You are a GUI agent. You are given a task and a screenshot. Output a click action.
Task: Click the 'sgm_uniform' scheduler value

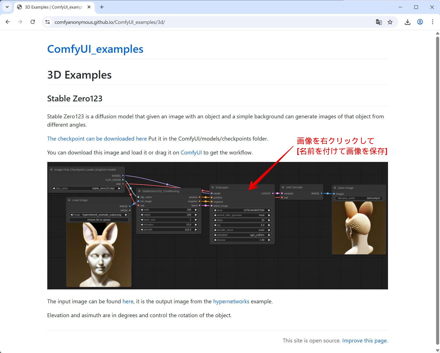(257, 235)
